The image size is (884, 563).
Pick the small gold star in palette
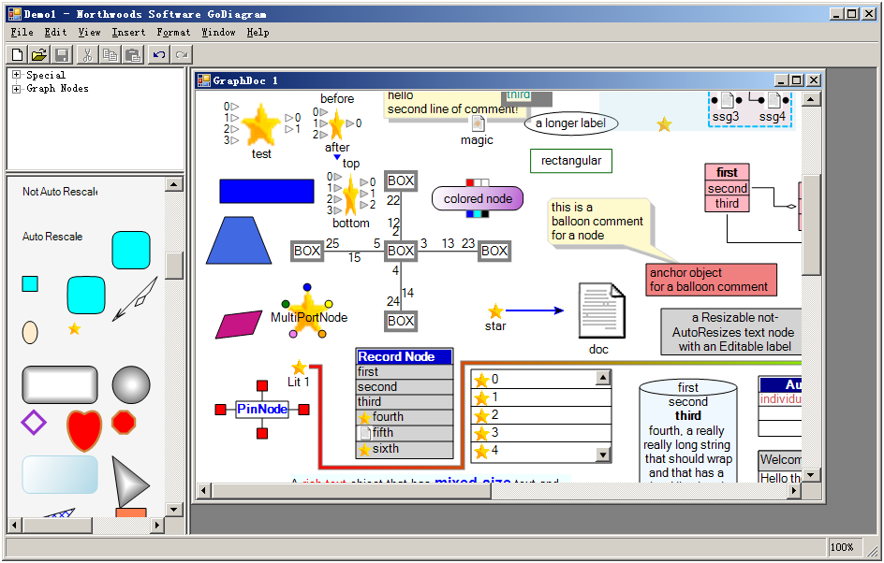(x=74, y=328)
